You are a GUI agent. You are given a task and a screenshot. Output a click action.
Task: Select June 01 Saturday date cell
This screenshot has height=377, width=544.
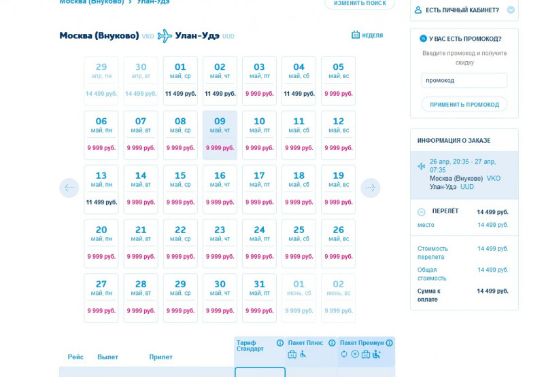point(299,298)
